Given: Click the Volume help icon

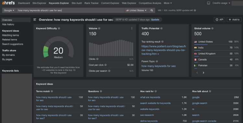Looking at the screenshot, I should click(x=99, y=29).
